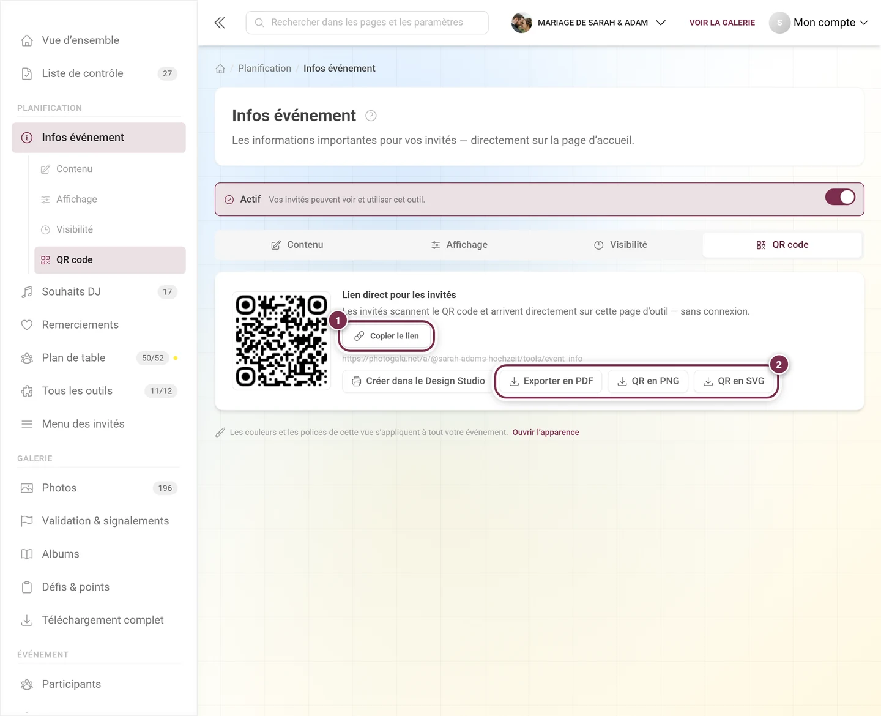Image resolution: width=881 pixels, height=716 pixels.
Task: Select QR code sub-item in sidebar
Action: tap(110, 260)
